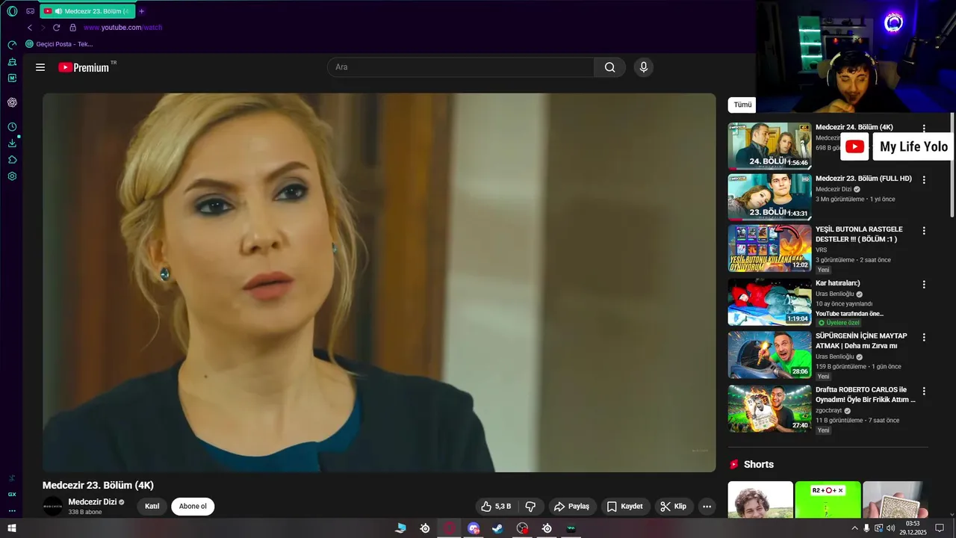Click the search magnifier button
The image size is (956, 538).
tap(610, 67)
